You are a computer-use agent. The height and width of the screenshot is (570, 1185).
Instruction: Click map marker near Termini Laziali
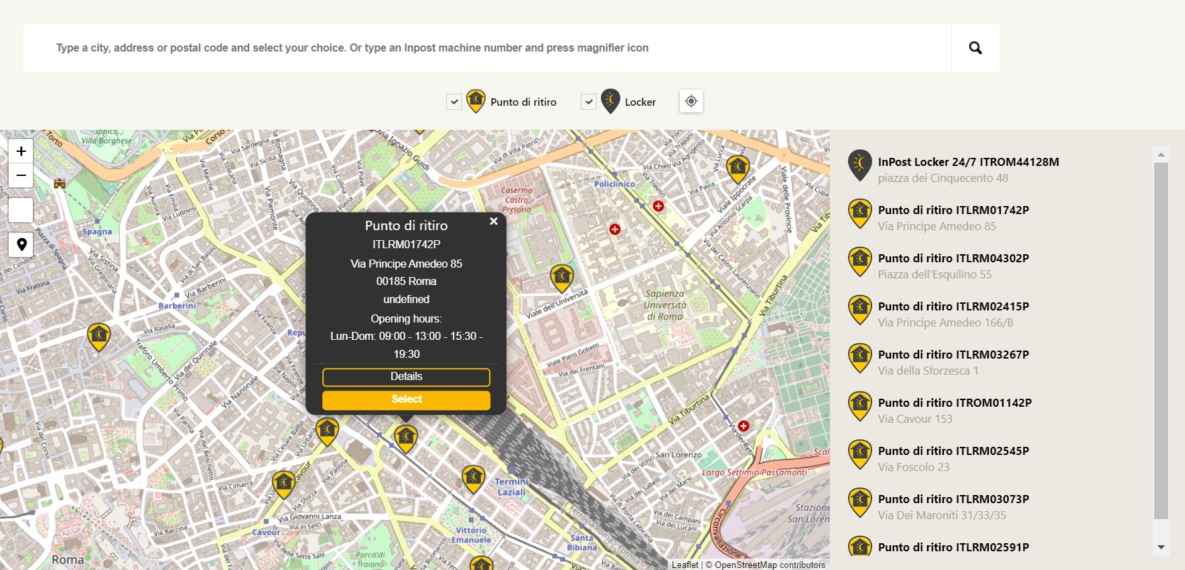473,479
